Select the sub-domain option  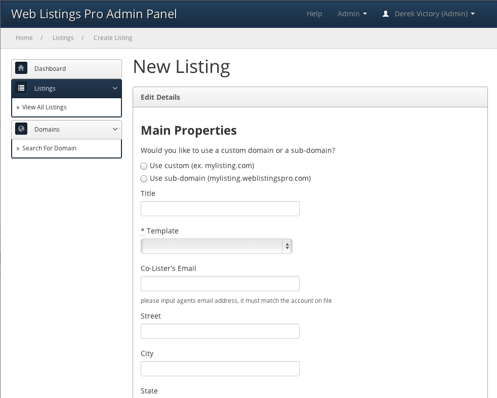coord(144,178)
